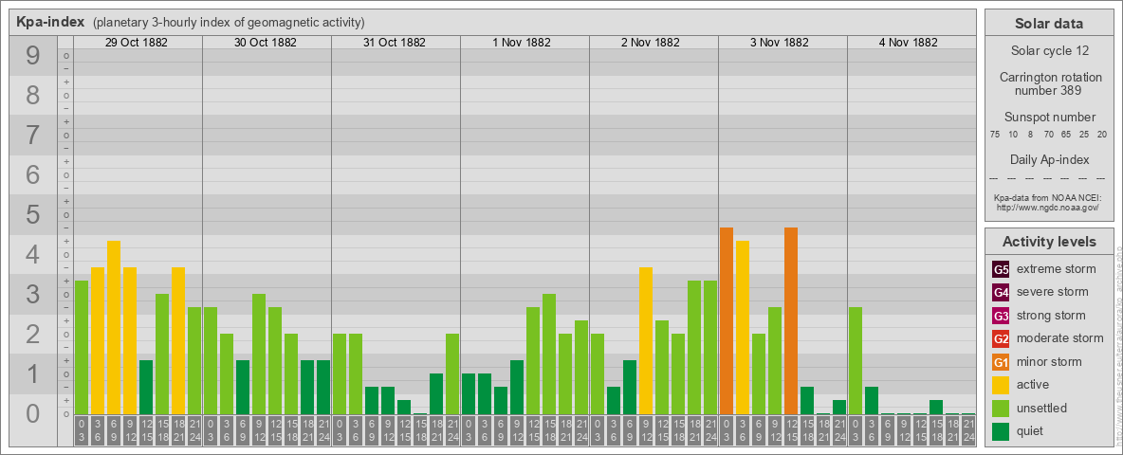This screenshot has height=455, width=1123.
Task: Select the 3 Nov 1882 date header
Action: click(780, 43)
